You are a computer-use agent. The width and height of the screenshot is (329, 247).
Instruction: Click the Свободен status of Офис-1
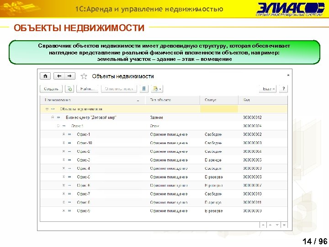tap(213, 134)
